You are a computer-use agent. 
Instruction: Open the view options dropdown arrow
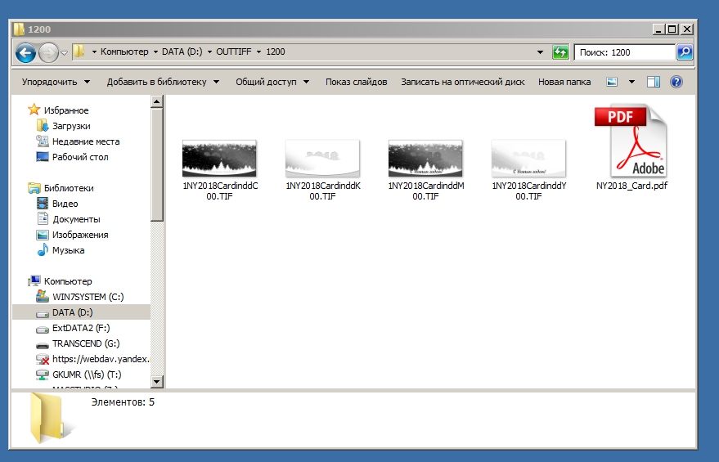631,82
